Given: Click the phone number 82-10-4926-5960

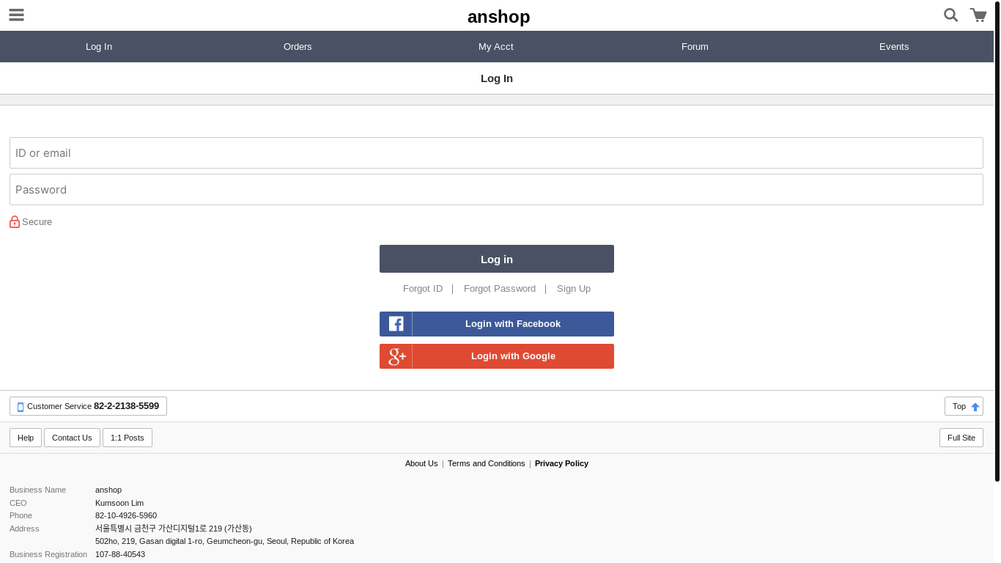Looking at the screenshot, I should point(126,515).
